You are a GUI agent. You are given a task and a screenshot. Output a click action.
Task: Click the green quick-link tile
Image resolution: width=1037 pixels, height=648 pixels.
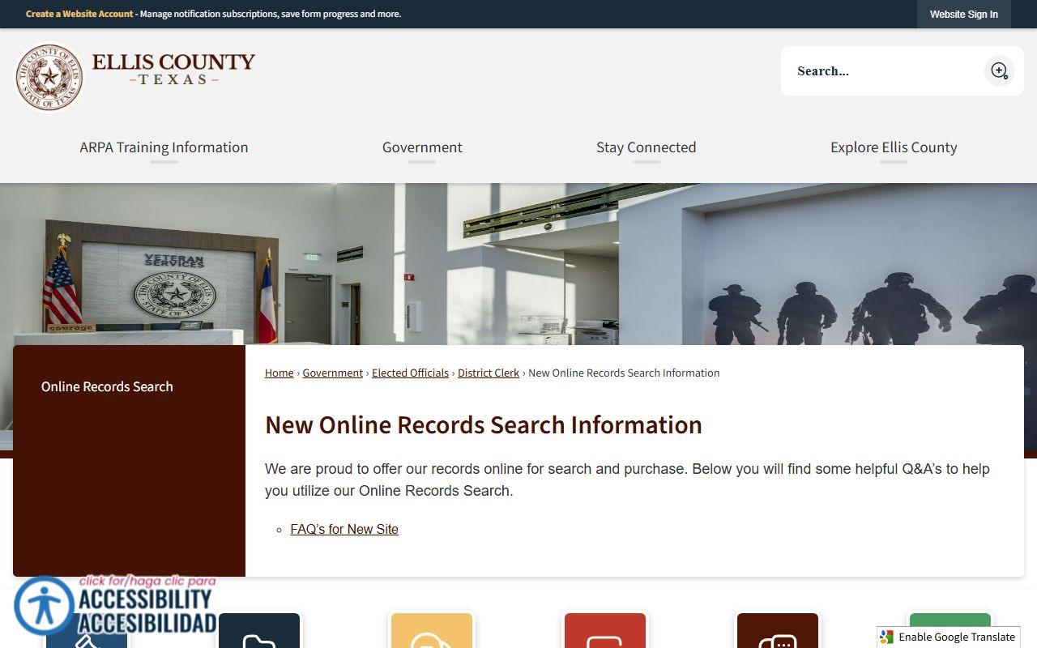click(x=950, y=620)
